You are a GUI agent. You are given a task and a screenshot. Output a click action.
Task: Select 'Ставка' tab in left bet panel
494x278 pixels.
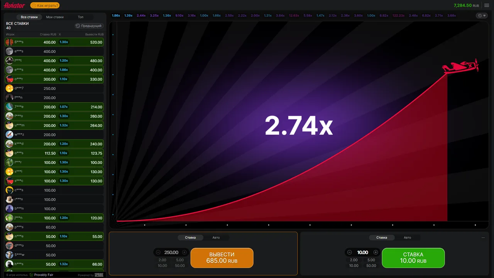pos(190,237)
